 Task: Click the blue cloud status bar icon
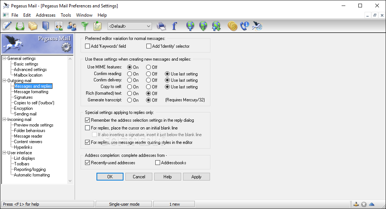[x=372, y=204]
